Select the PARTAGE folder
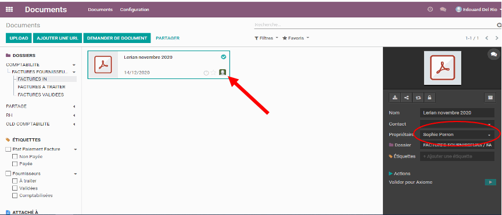Image resolution: width=502 pixels, height=215 pixels. pyautogui.click(x=16, y=106)
